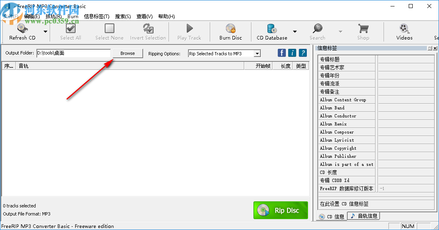Click the 专辑备注 value field
The width and height of the screenshot is (439, 230).
coord(406,92)
